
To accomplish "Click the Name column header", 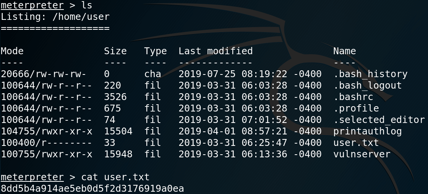I will click(x=344, y=51).
